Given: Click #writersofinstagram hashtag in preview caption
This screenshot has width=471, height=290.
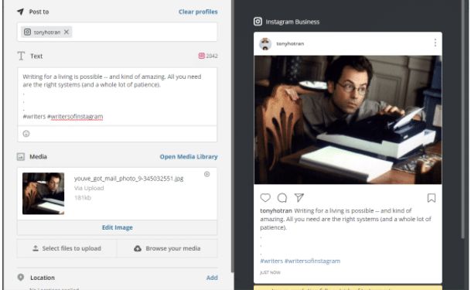Looking at the screenshot, I should [312, 261].
